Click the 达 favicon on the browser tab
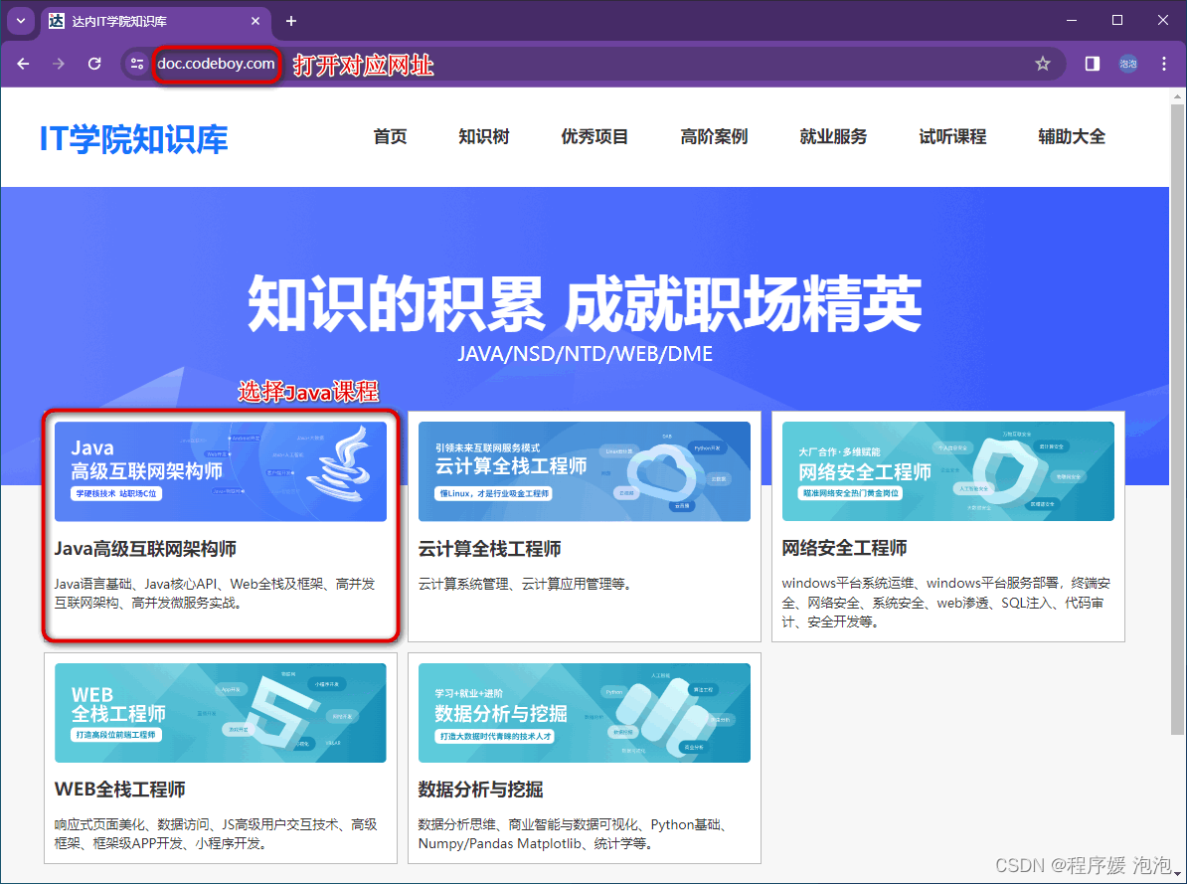This screenshot has height=884, width=1187. 55,21
